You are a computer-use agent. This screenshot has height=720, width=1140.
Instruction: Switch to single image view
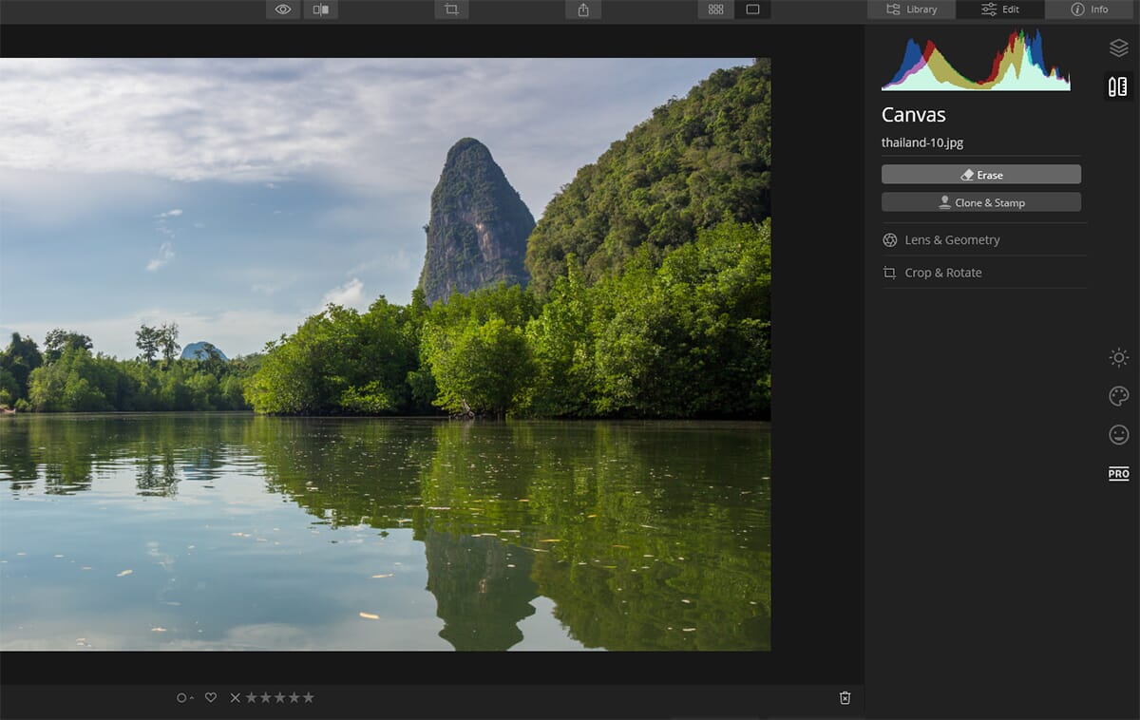pos(752,9)
